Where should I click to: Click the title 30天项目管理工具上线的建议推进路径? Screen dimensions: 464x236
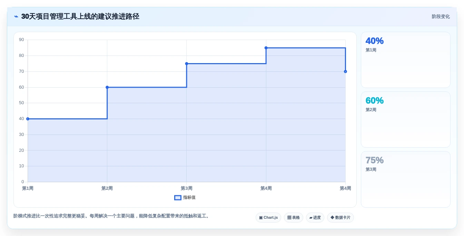tap(80, 17)
